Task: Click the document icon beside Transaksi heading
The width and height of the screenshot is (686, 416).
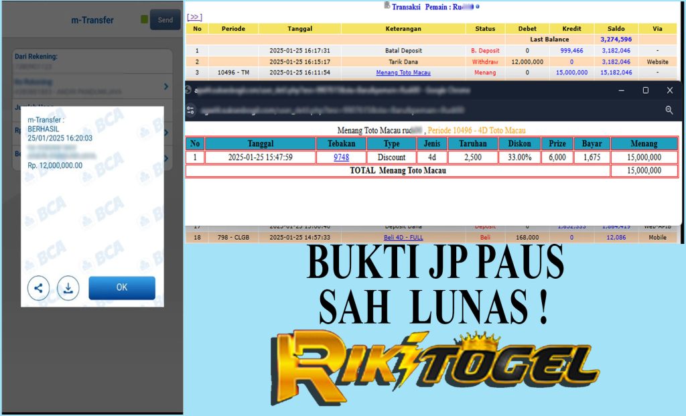Action: [387, 5]
